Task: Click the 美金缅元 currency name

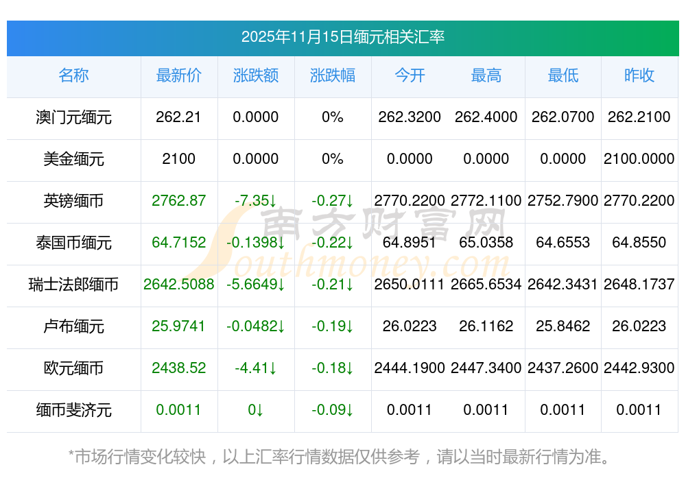Action: tap(73, 159)
